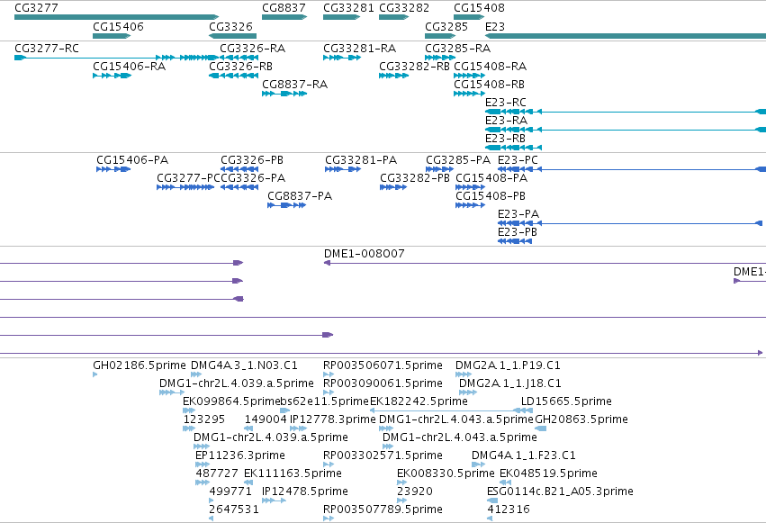Select the CG8837-PA protein feature
This screenshot has height=523, width=766.
point(287,205)
